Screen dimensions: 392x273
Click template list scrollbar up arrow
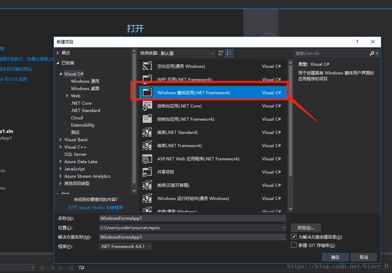coord(290,62)
